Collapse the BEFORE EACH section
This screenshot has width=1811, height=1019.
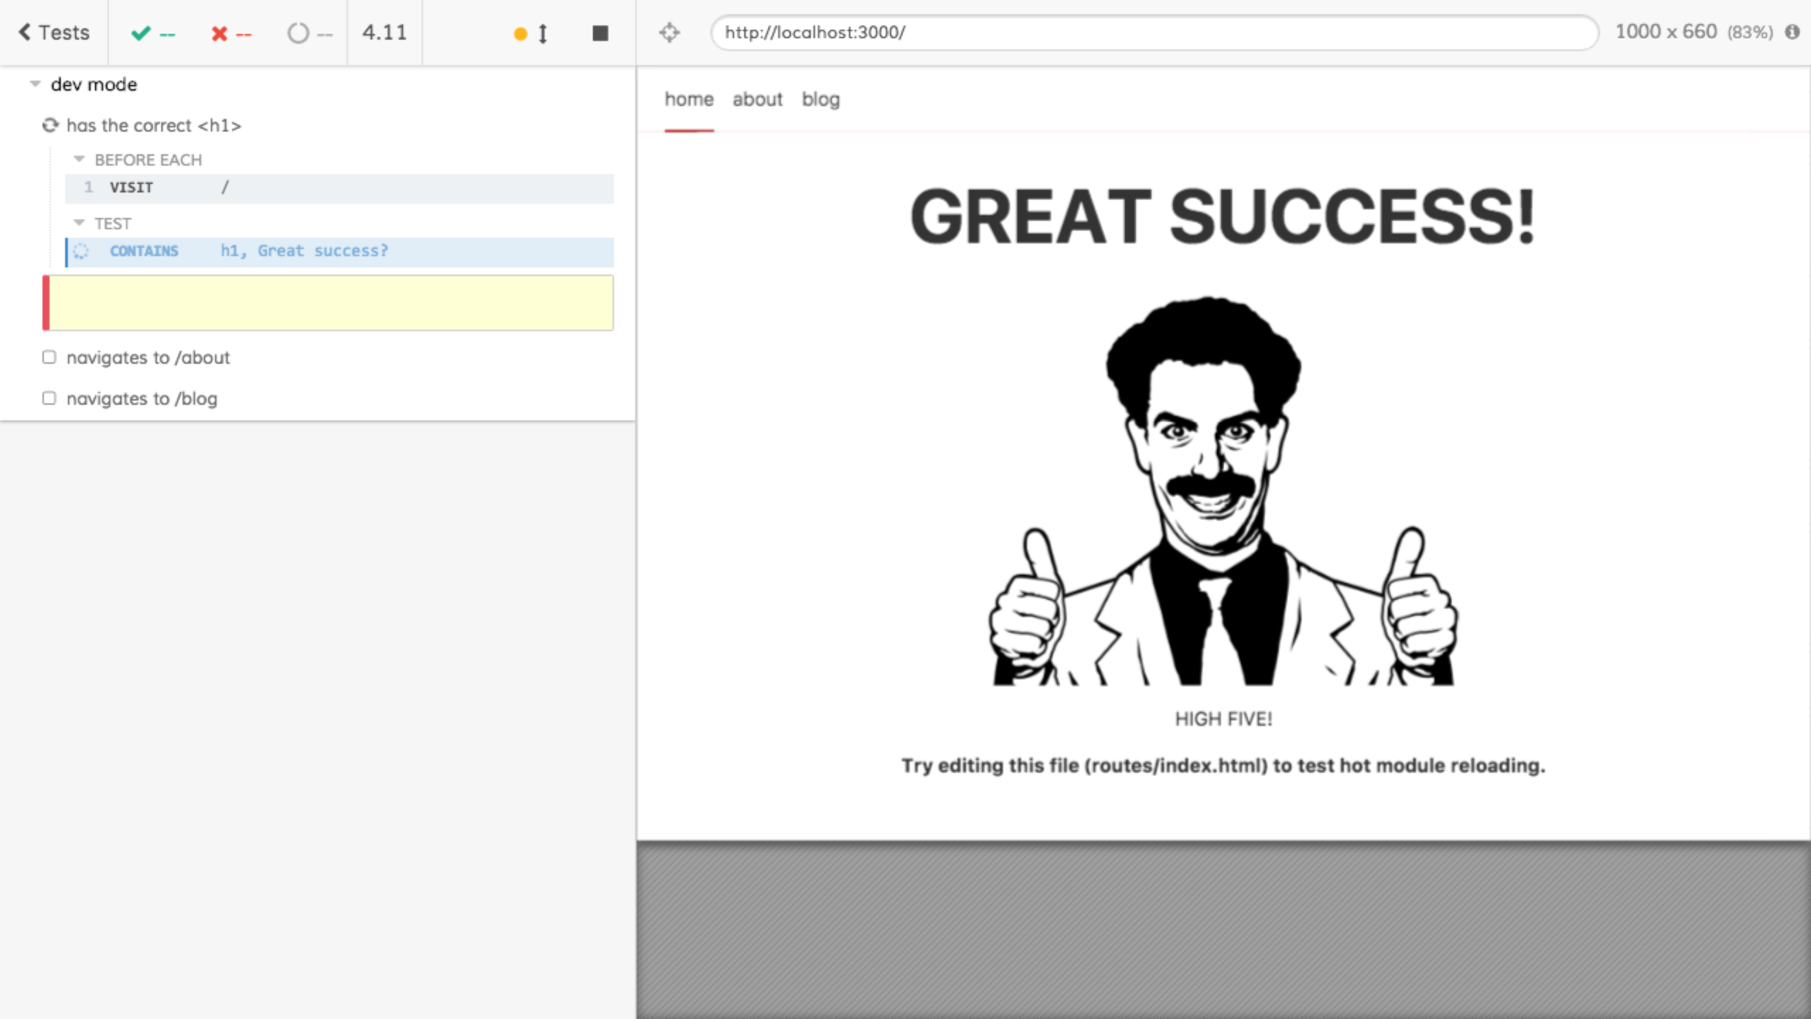(79, 159)
